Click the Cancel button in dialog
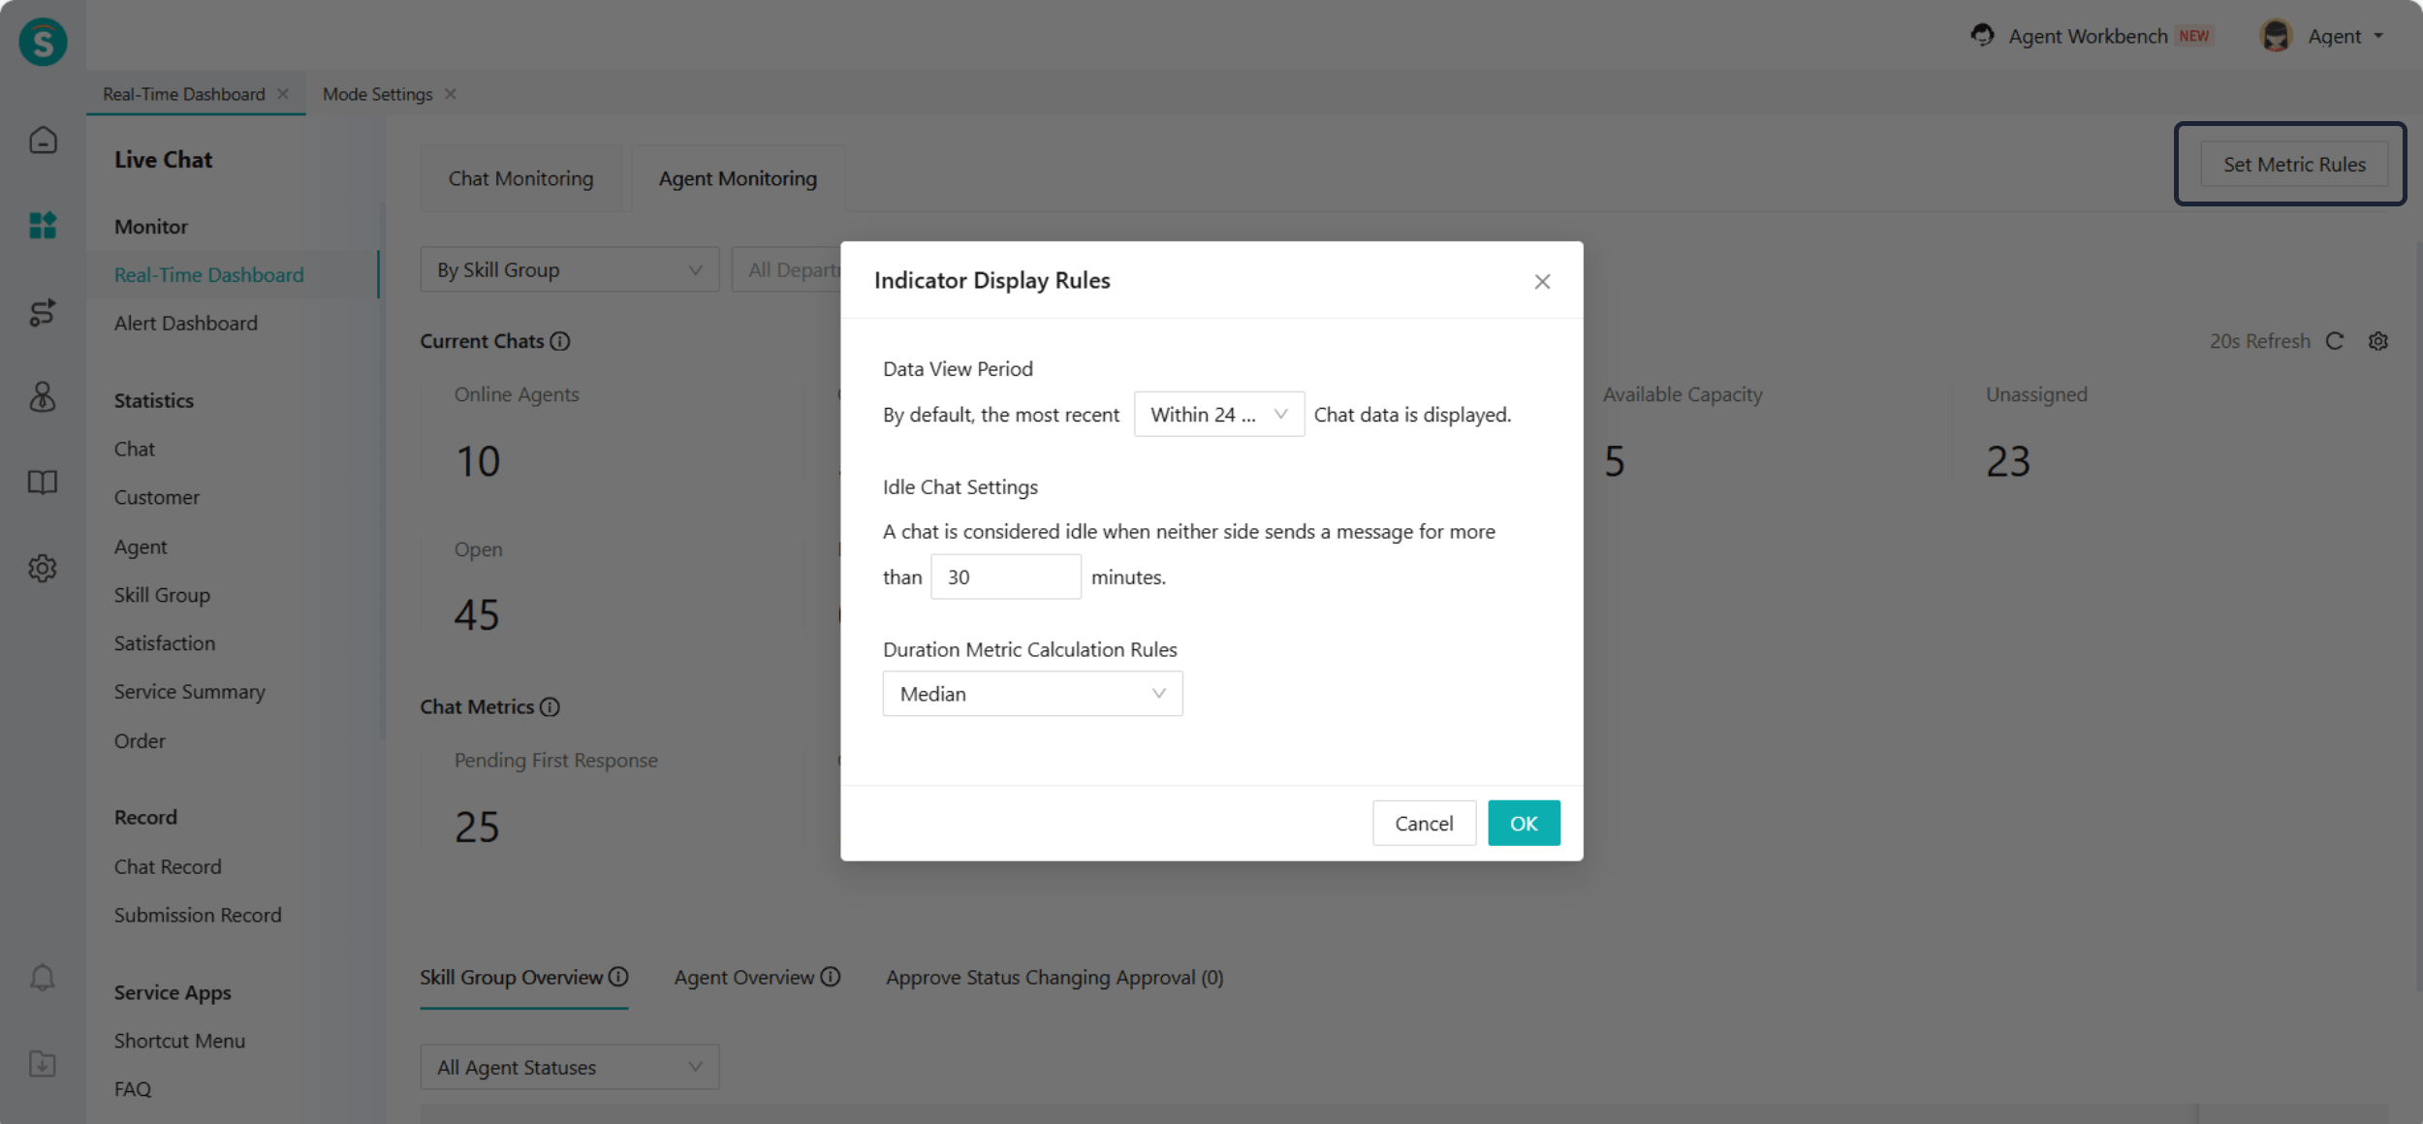Viewport: 2423px width, 1124px height. (1423, 824)
